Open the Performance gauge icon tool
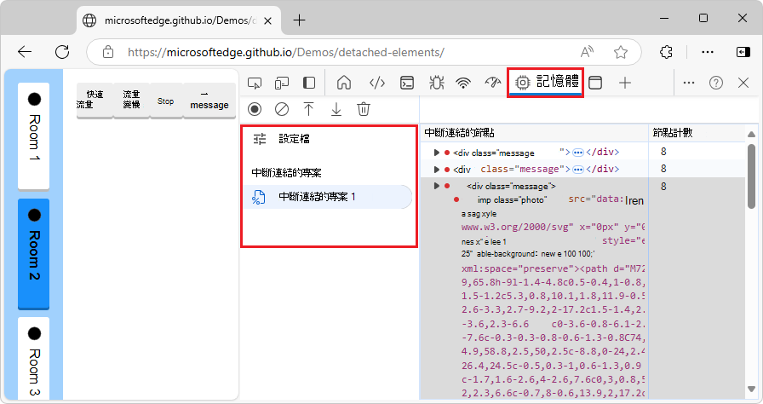This screenshot has height=404, width=763. coord(492,84)
